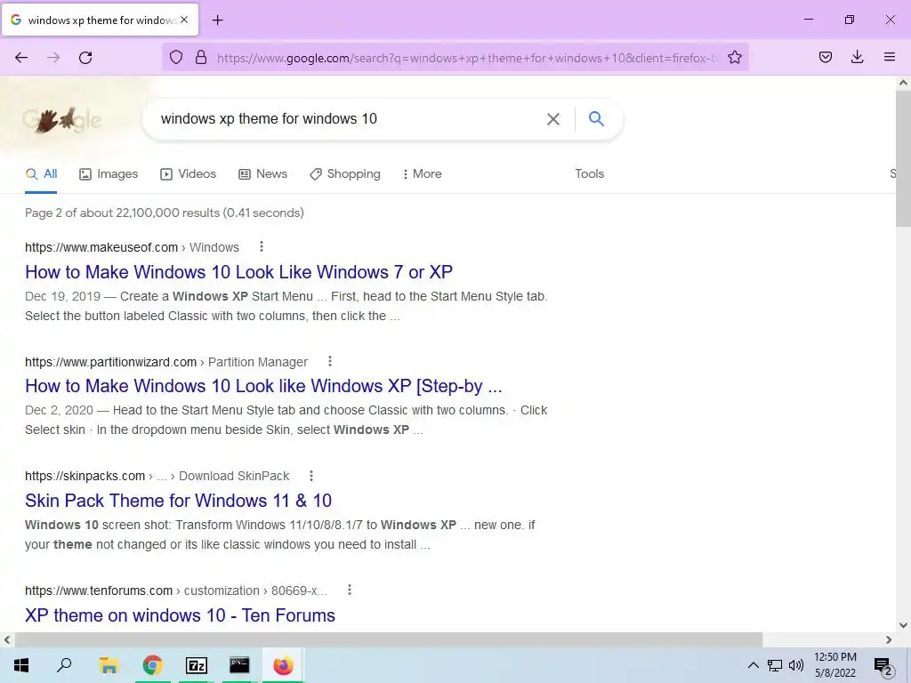Click the Firefox address bar URL

(466, 58)
